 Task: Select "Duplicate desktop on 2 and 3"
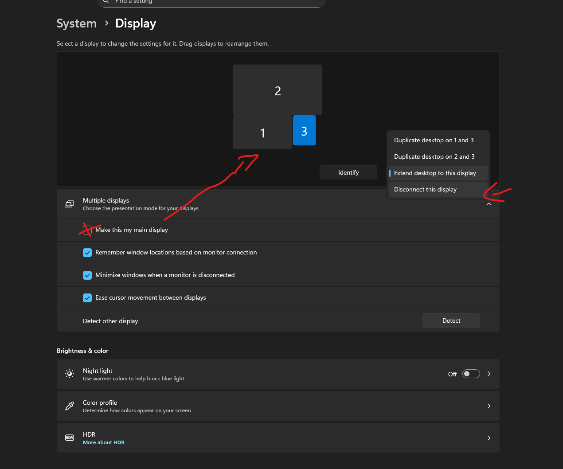pyautogui.click(x=434, y=156)
